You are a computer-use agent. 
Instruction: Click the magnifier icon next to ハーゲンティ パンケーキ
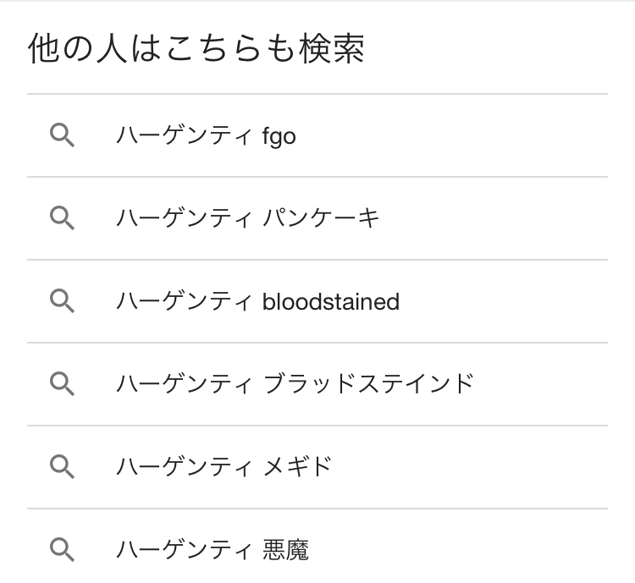pos(63,218)
